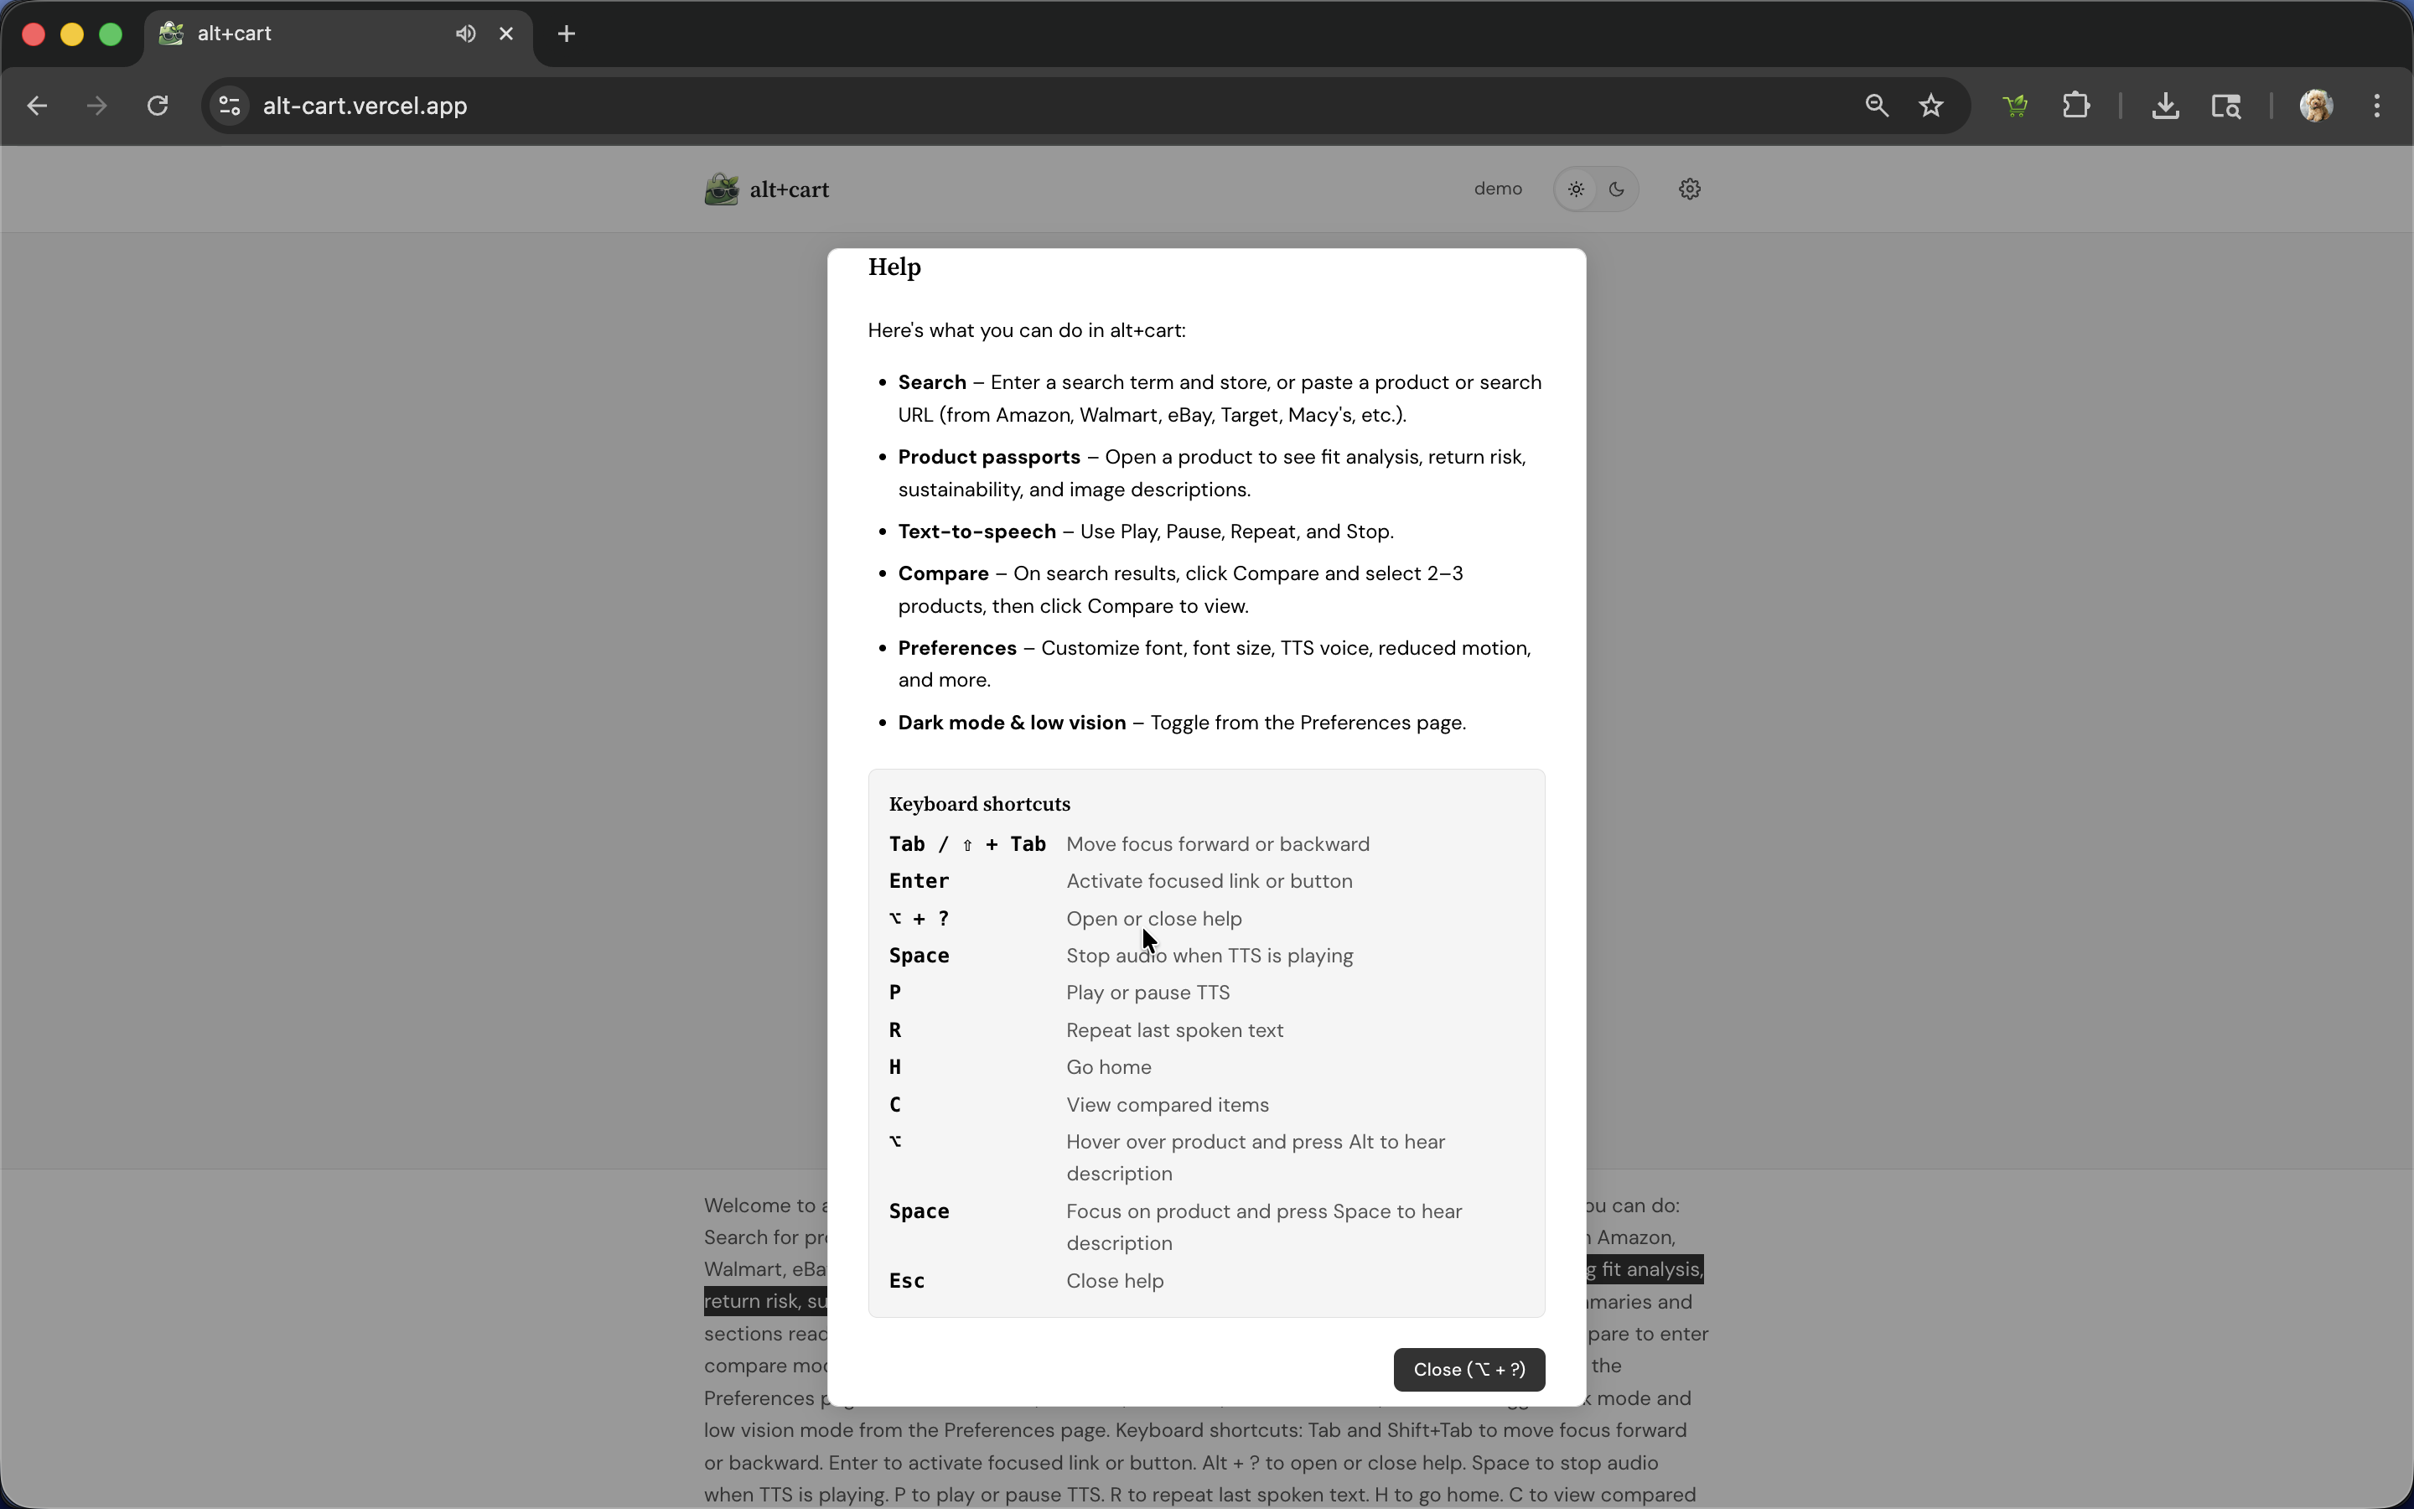This screenshot has width=2414, height=1509.
Task: Click the tab audio speaker icon
Action: [x=465, y=34]
